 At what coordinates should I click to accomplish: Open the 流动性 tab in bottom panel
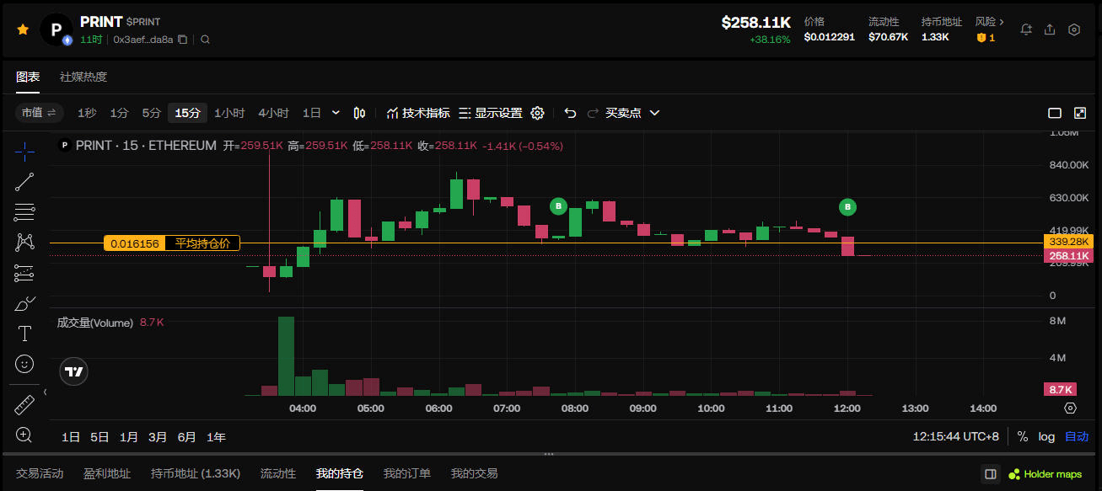[x=278, y=473]
